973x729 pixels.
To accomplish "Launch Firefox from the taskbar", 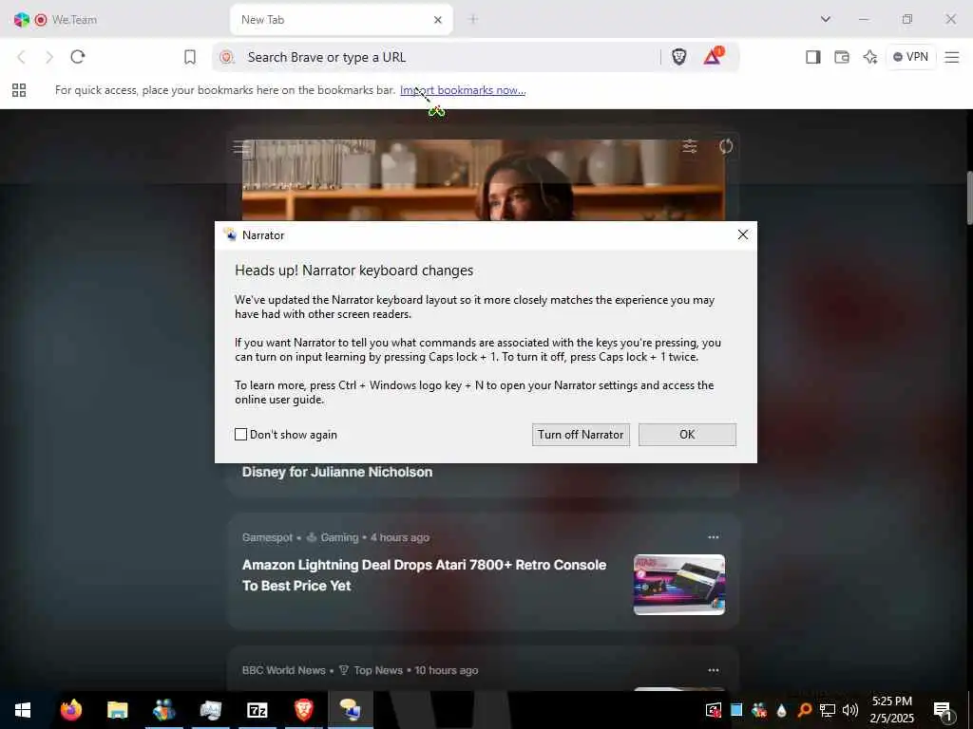I will coord(70,710).
